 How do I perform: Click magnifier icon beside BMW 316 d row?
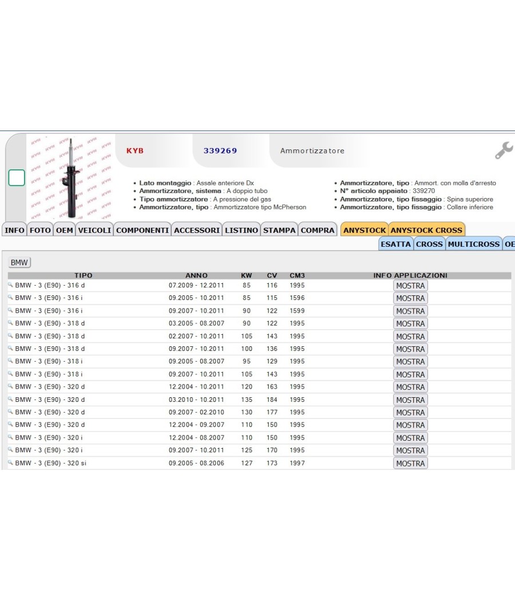click(x=10, y=285)
